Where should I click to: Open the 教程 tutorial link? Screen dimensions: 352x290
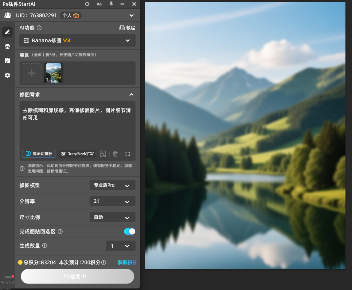pyautogui.click(x=127, y=28)
